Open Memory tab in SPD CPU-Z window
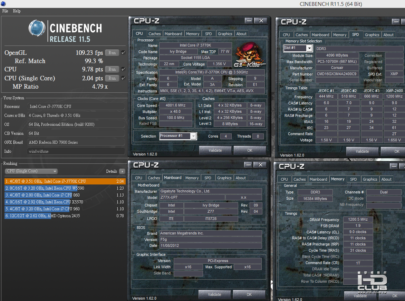The image size is (405, 301). click(x=340, y=34)
